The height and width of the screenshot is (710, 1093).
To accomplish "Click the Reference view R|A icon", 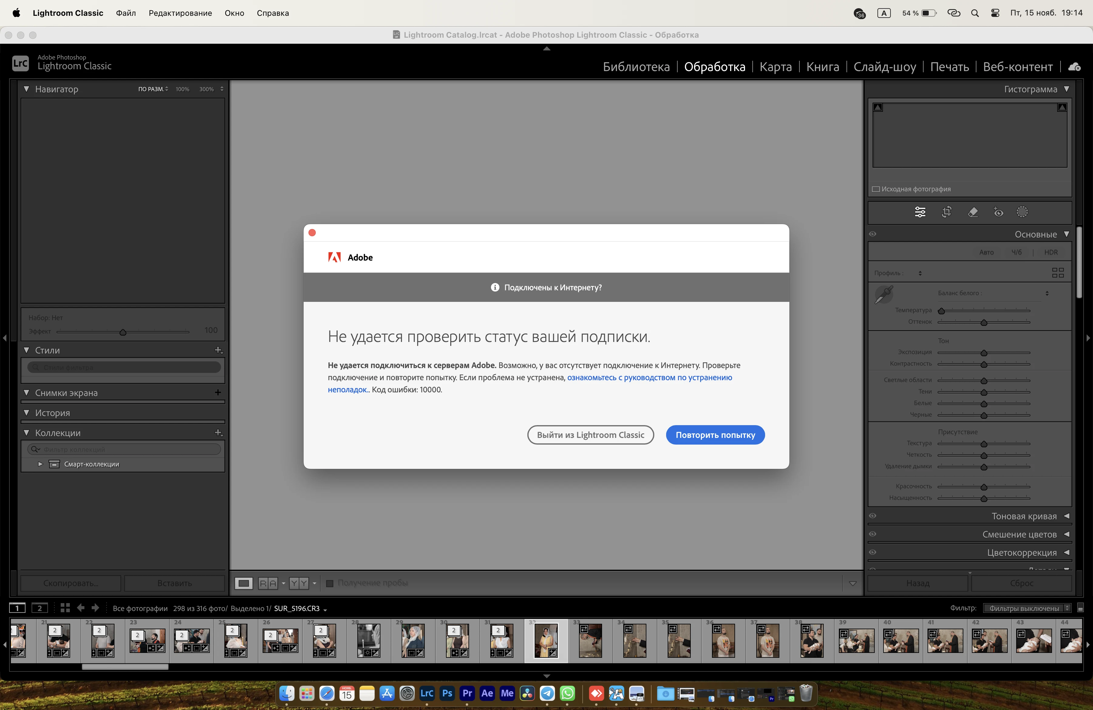I will [268, 583].
